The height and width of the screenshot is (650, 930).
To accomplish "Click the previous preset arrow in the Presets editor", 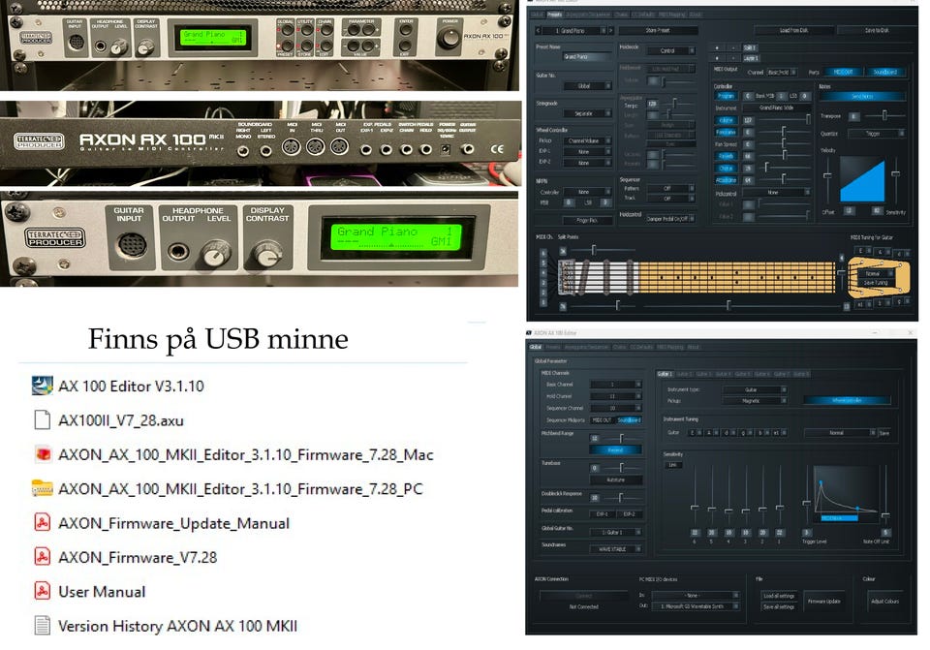I will click(x=538, y=30).
